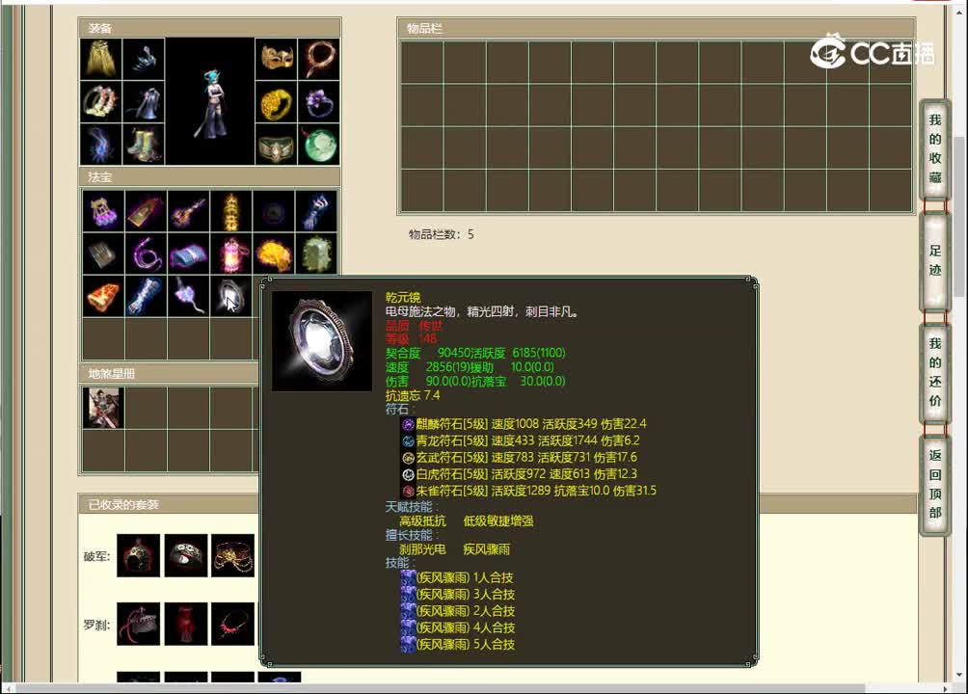Click the orange tile treasure icon
Image resolution: width=968 pixels, height=694 pixels.
pyautogui.click(x=103, y=296)
